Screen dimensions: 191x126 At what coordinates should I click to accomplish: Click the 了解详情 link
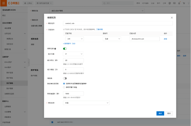[99, 29]
